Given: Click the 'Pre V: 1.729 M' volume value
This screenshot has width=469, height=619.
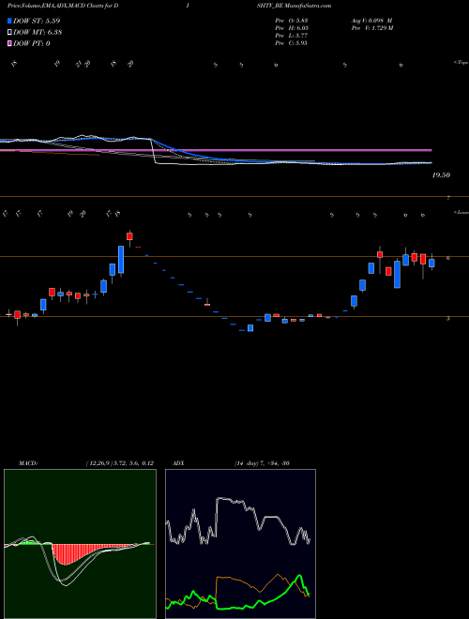Looking at the screenshot, I should (x=372, y=28).
